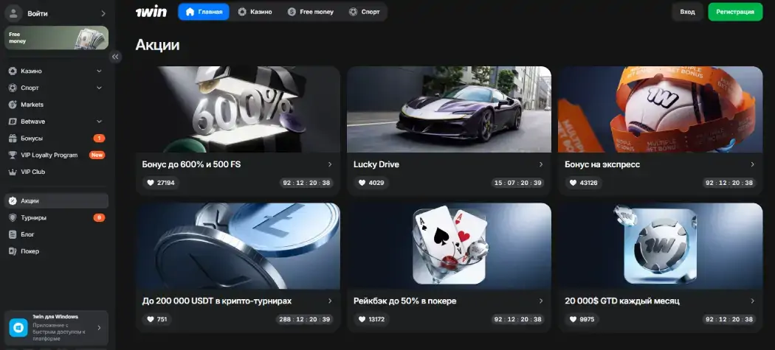Open arrow next to 20 000$ GTD каждый месяц
This screenshot has width=775, height=350.
coord(753,301)
